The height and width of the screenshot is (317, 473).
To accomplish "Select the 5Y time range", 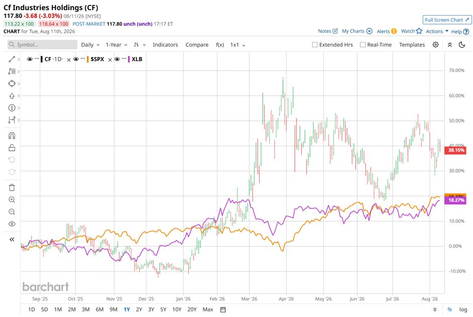I will click(x=163, y=309).
